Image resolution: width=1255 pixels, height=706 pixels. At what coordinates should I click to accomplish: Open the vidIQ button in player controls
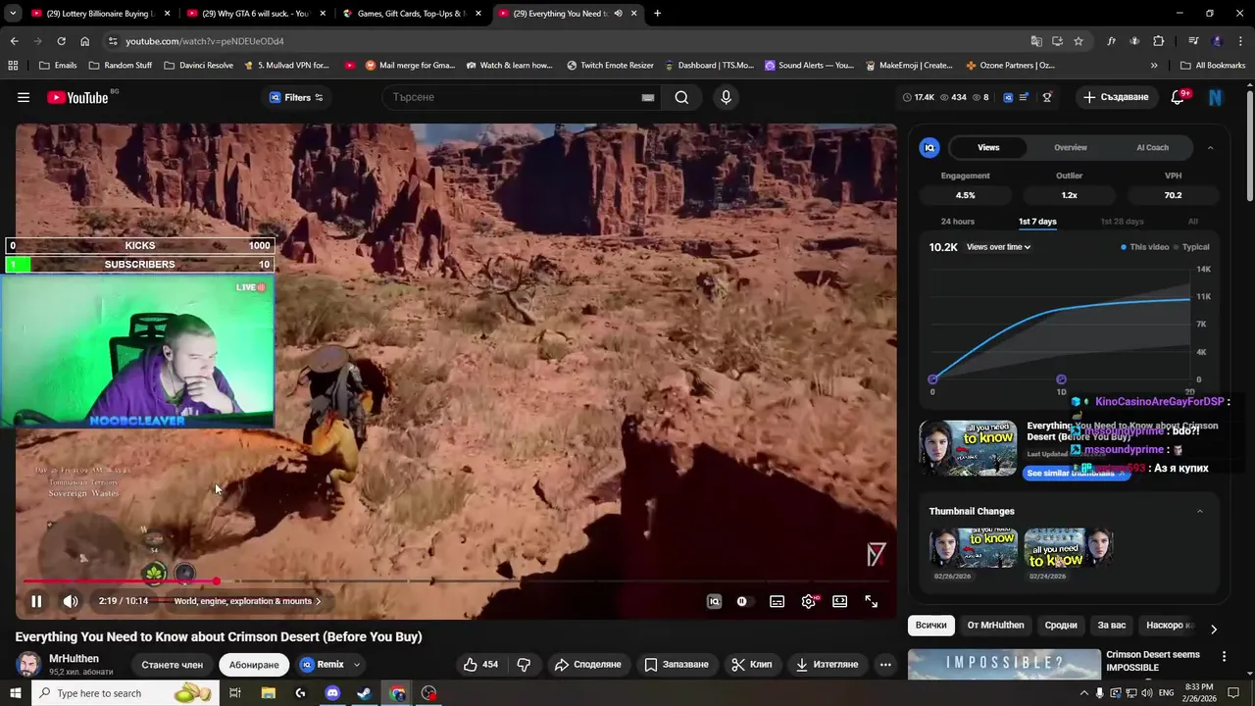click(x=714, y=601)
